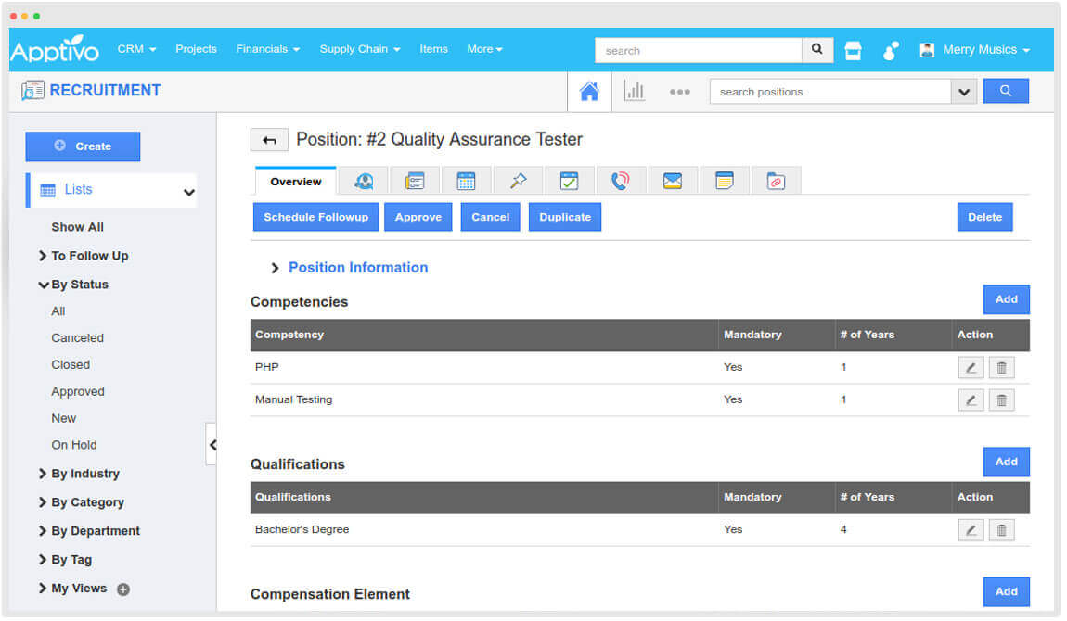Screen dimensions: 1067x621
Task: Edit the PHP competency row
Action: 971,368
